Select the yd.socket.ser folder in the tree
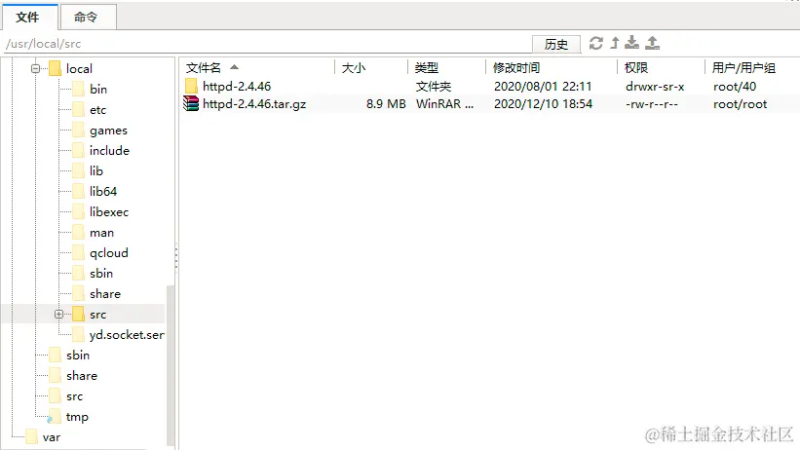The image size is (800, 450). pos(127,335)
